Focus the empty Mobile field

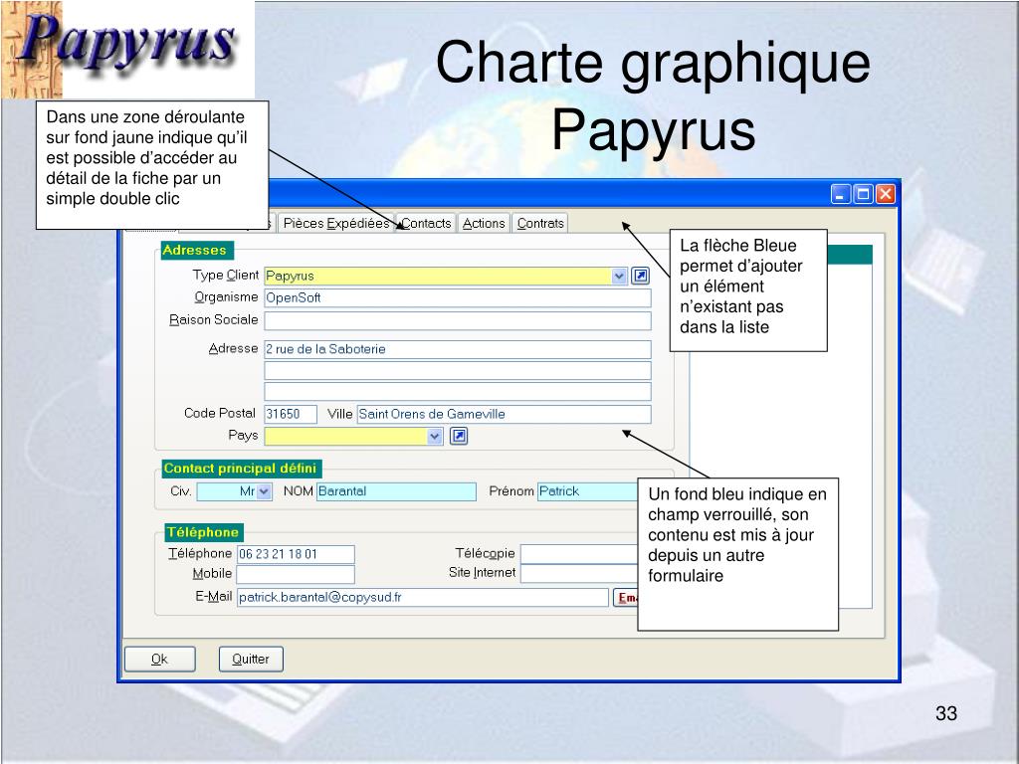click(x=296, y=574)
